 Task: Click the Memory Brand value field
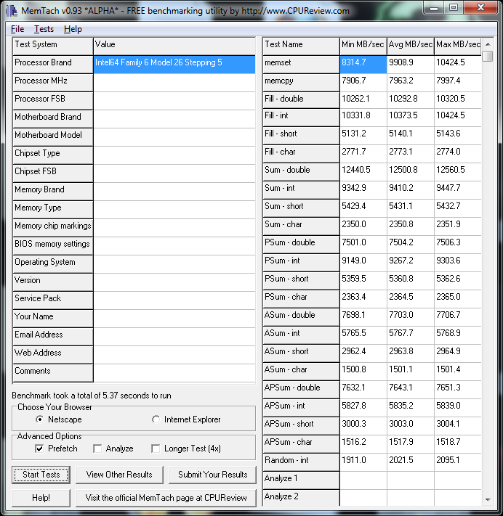pos(174,191)
